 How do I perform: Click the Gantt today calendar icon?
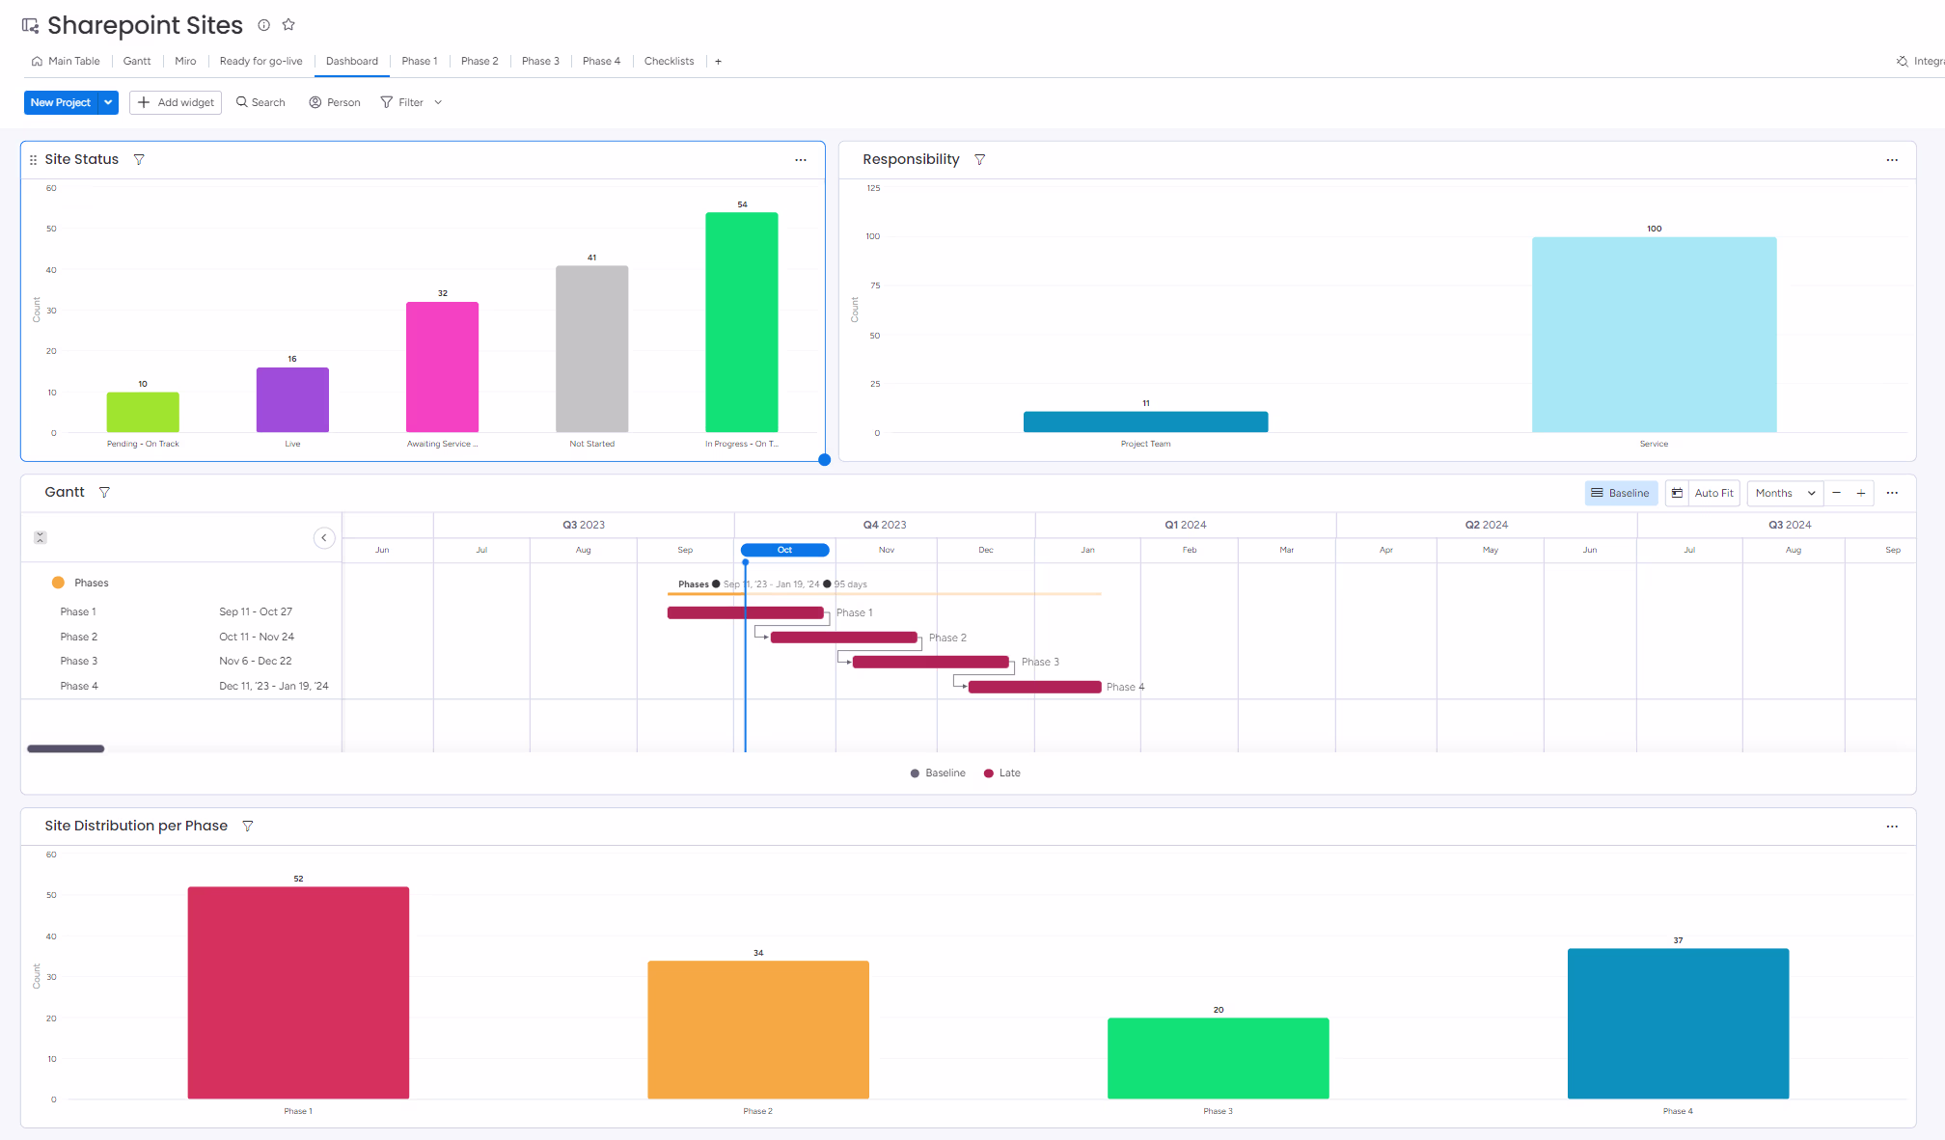coord(1677,493)
